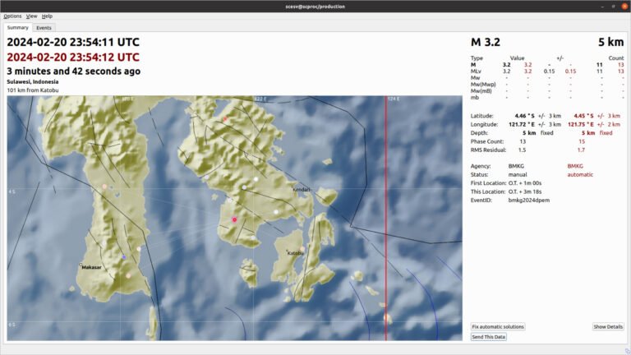Click the RMS Residual value 1.5

[522, 150]
